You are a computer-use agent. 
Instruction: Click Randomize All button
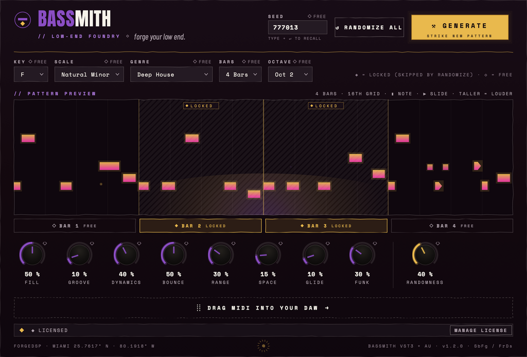click(x=370, y=28)
